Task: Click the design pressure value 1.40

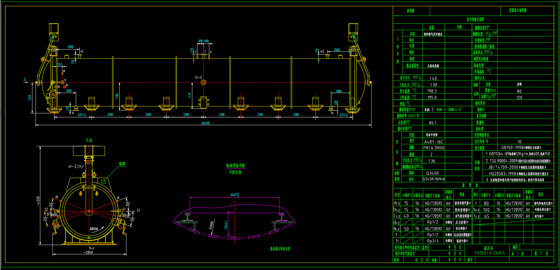Action: pyautogui.click(x=433, y=78)
